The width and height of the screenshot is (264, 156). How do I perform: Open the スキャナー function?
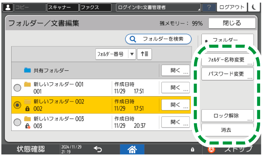63,7
